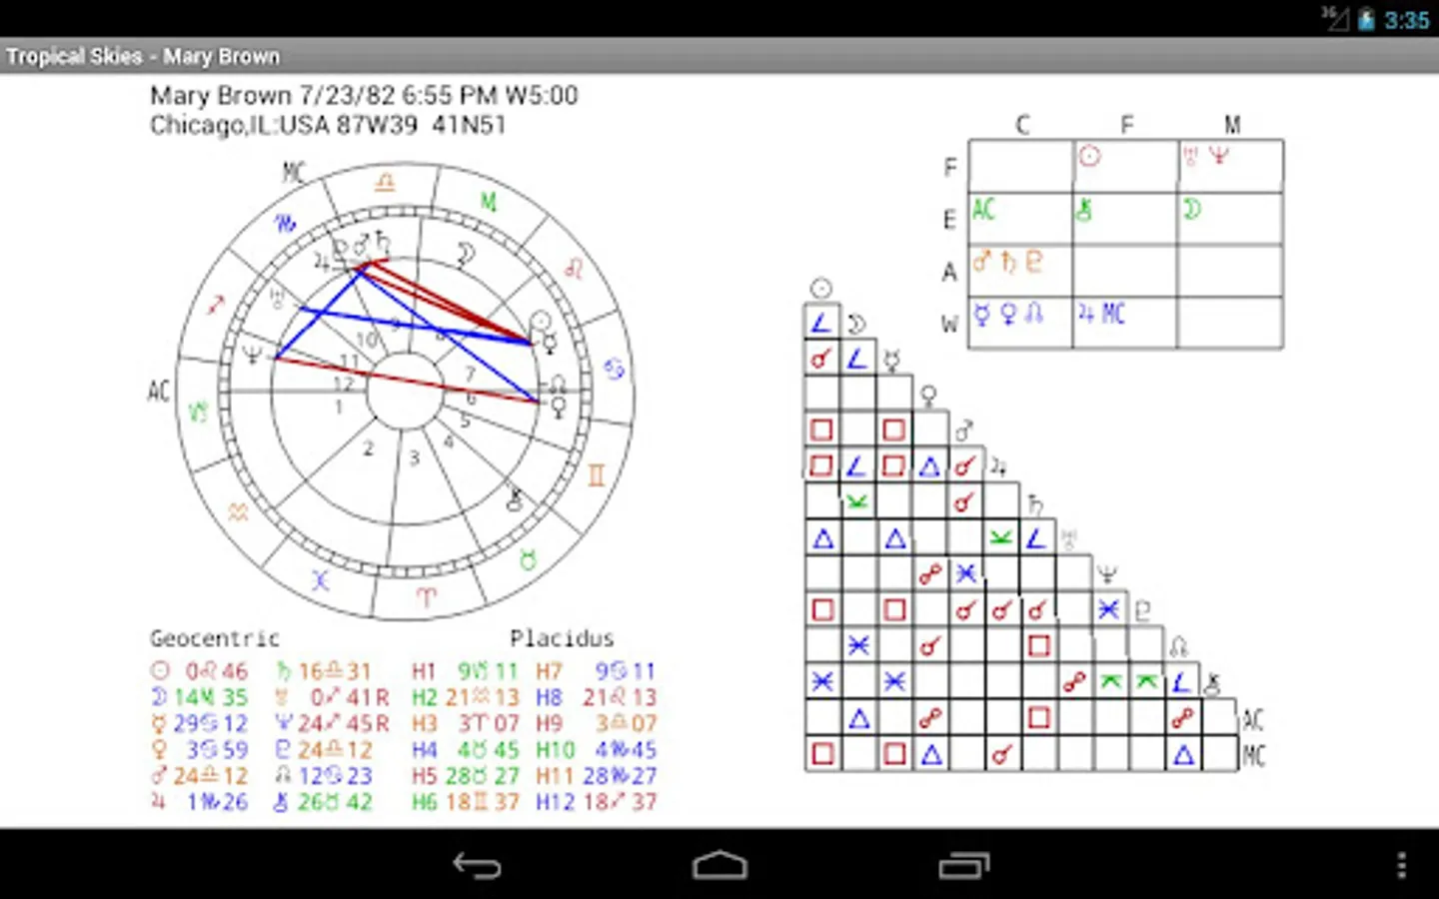Viewport: 1439px width, 899px height.
Task: Tap the North Node glyph inside the wheel
Action: tap(558, 385)
